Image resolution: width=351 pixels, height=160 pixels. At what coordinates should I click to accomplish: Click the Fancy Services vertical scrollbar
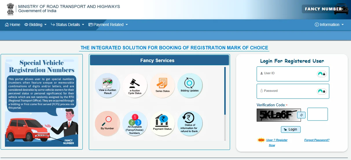(x=225, y=91)
